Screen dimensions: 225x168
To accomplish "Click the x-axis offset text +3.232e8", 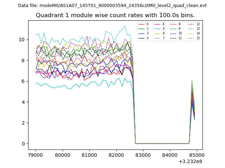I will click(x=191, y=161).
